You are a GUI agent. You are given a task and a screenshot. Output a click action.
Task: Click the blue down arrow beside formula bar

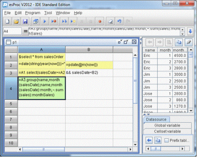point(190,31)
